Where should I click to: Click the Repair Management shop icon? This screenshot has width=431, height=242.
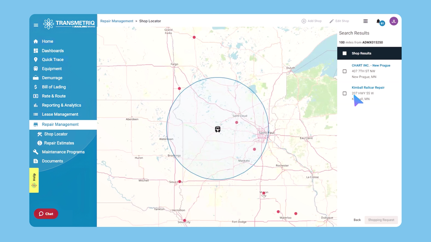pos(36,125)
